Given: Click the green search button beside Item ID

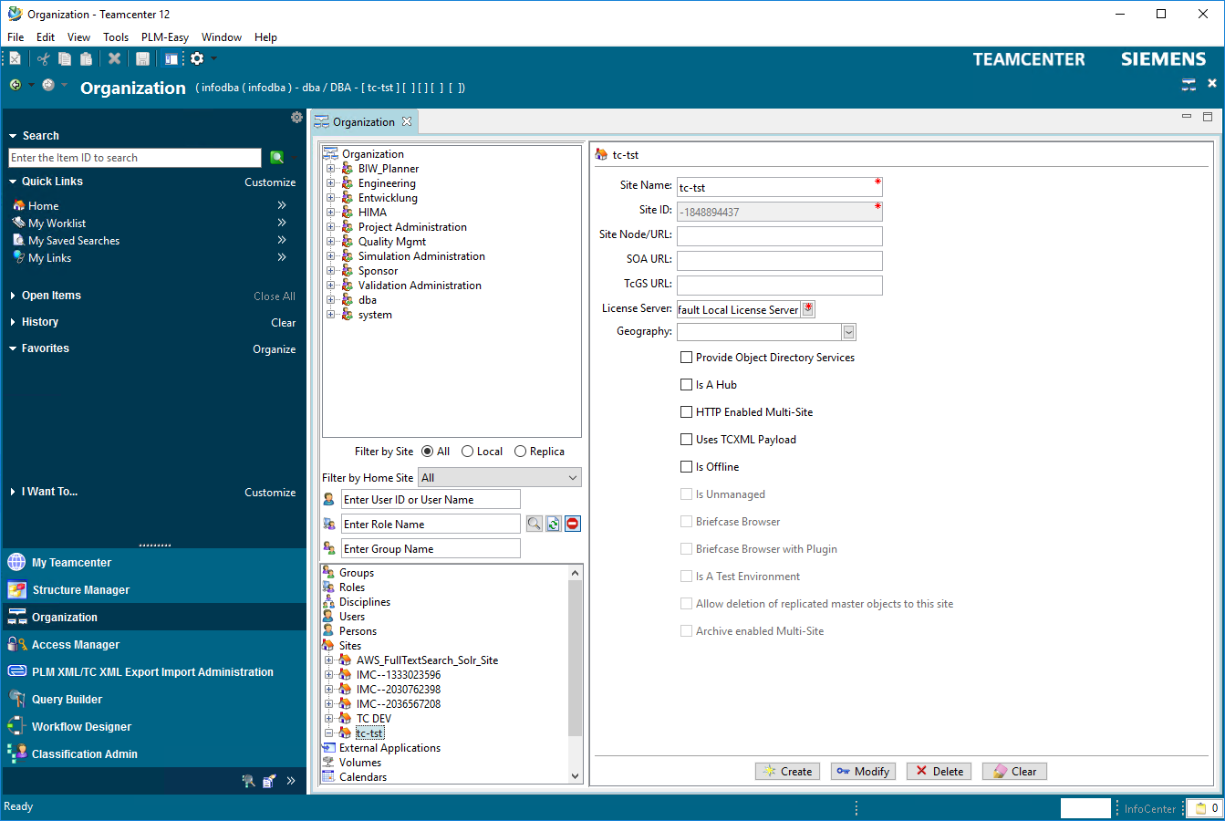Looking at the screenshot, I should [276, 158].
